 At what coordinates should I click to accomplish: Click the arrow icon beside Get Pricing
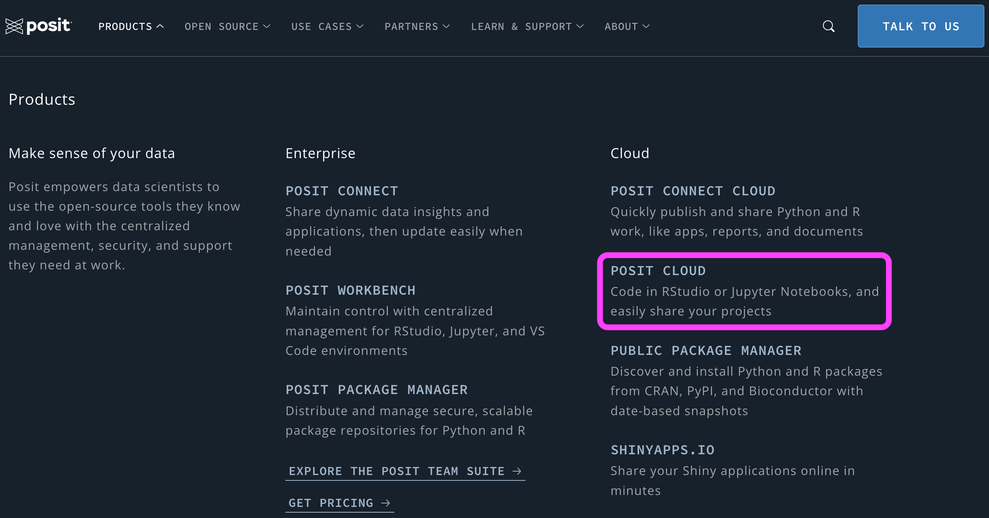click(386, 503)
